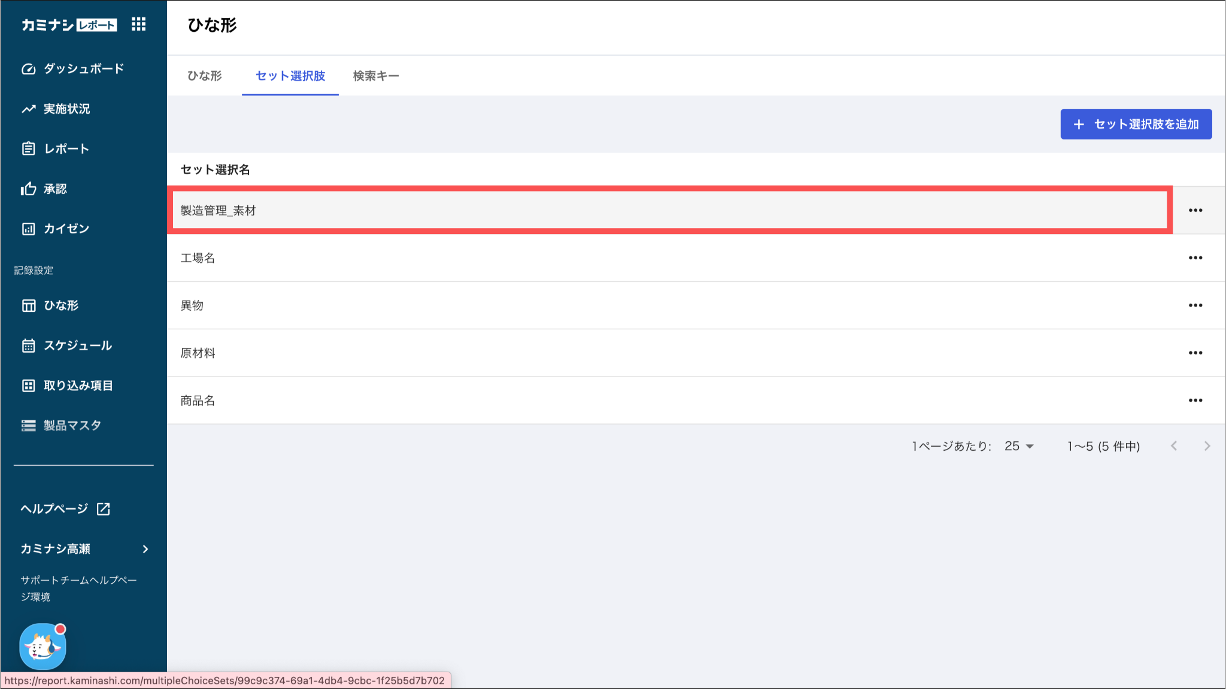Switch to the 検索キー tab

click(x=376, y=76)
